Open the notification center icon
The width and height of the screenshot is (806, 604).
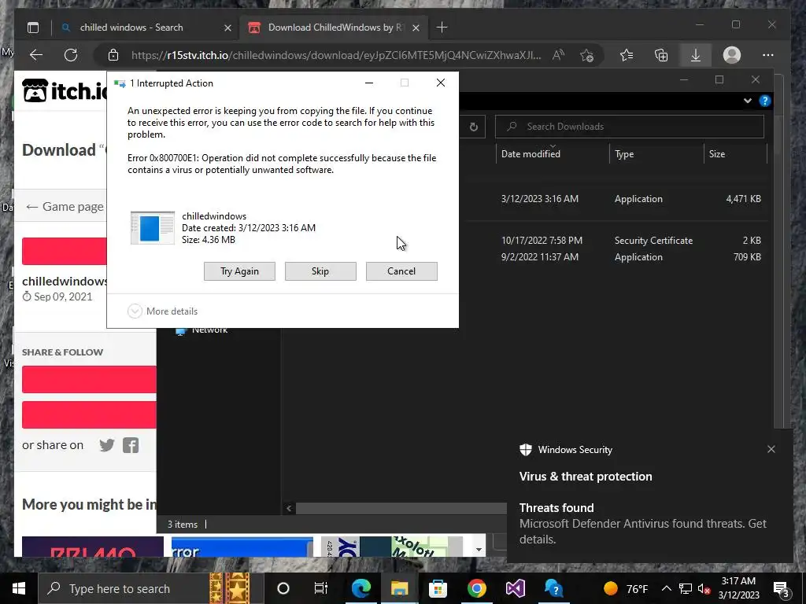tap(782, 588)
